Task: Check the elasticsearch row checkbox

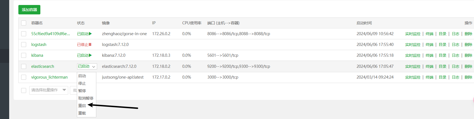Action: (24, 66)
